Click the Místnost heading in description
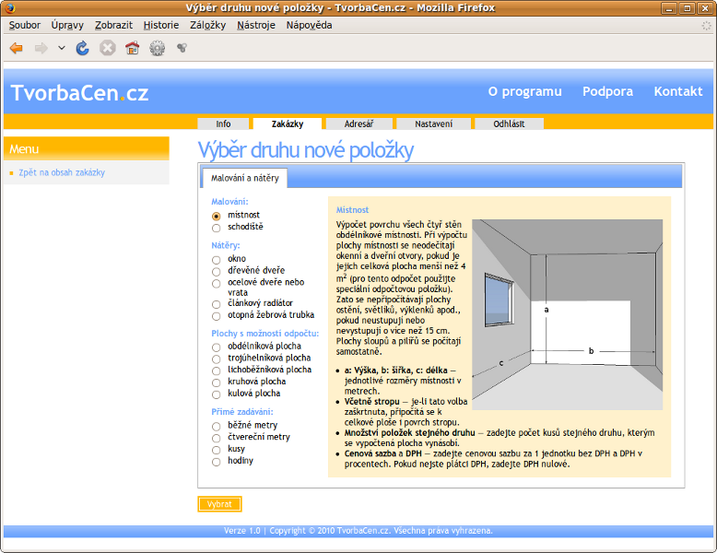 click(x=352, y=210)
